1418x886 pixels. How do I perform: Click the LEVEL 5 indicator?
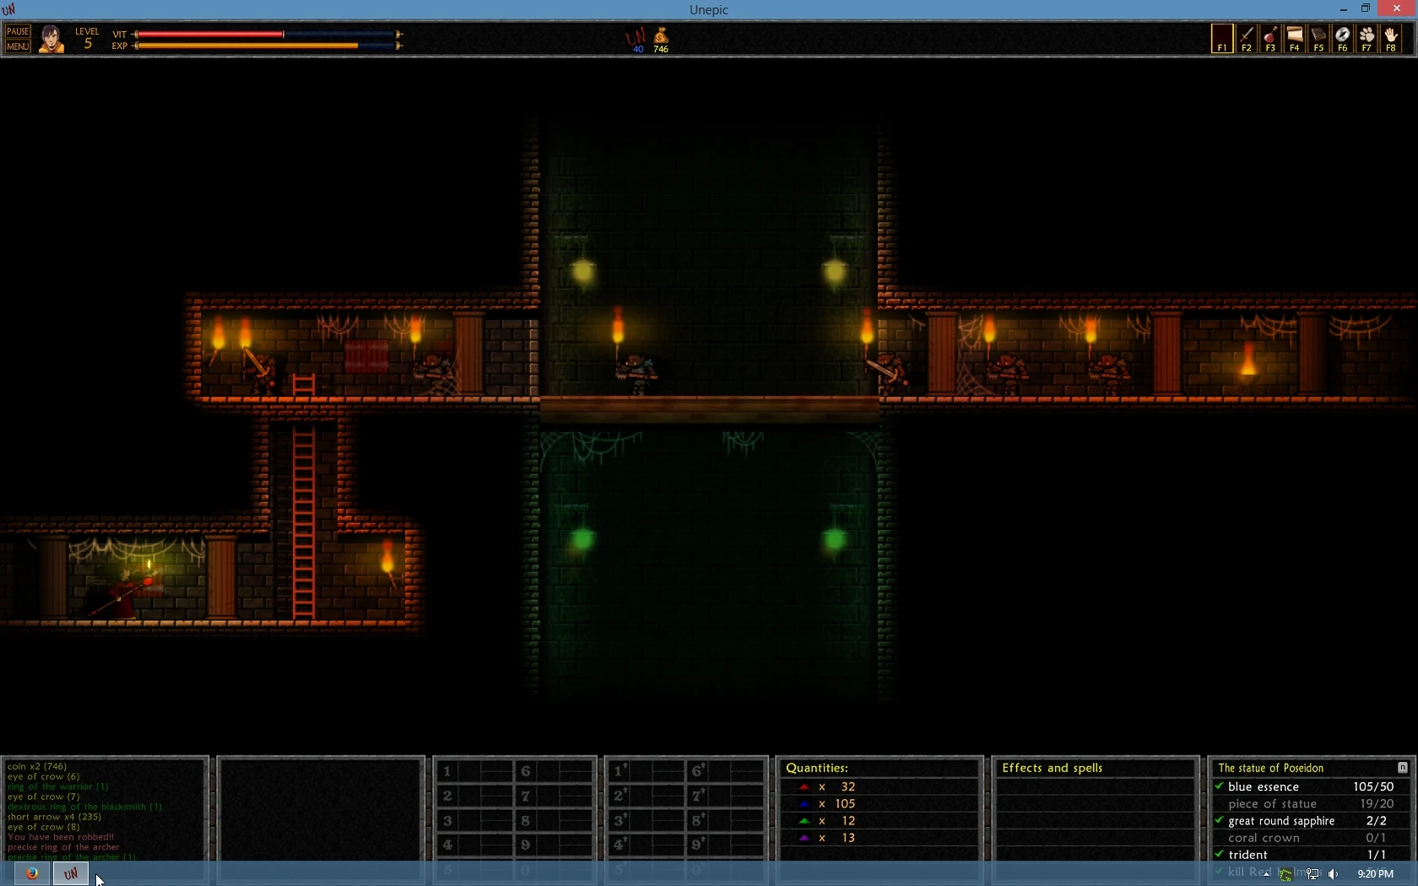coord(87,39)
